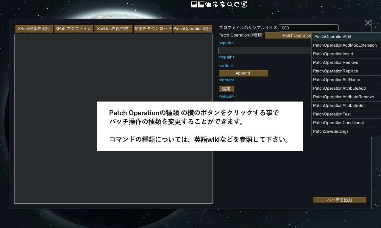
Task: Choose PatchOperationTest entry
Action: coord(346,114)
